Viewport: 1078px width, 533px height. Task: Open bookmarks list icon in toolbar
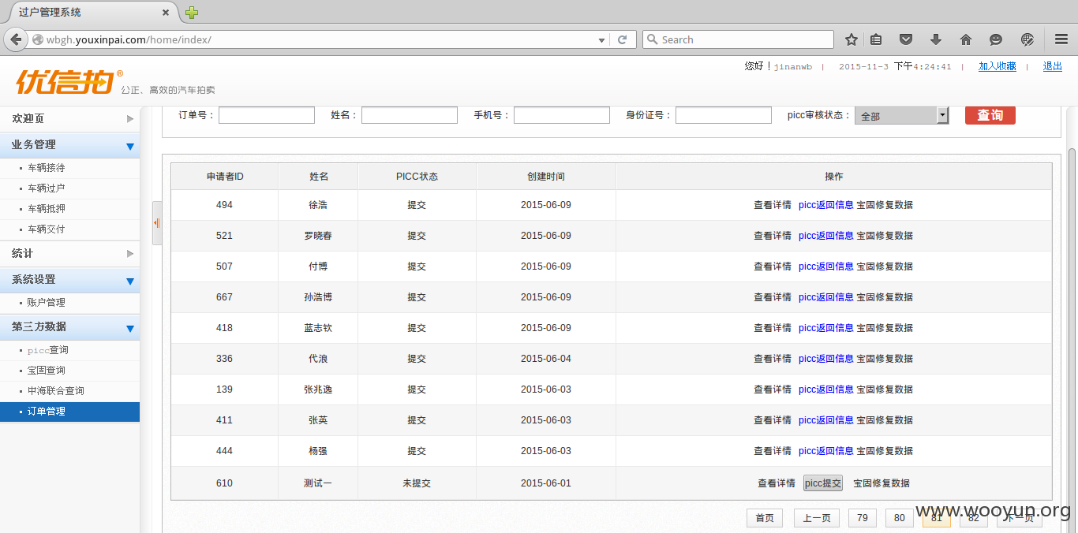876,39
